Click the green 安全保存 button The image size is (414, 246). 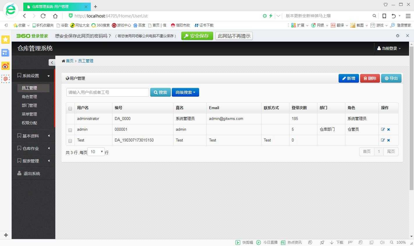pyautogui.click(x=197, y=36)
